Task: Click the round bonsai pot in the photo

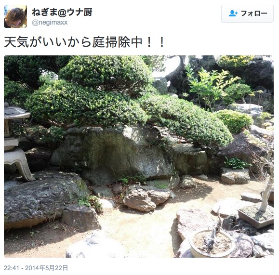Action: pos(212,243)
